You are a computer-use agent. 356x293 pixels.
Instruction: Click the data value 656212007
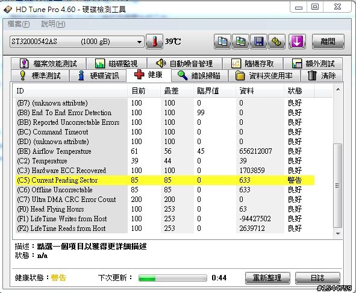(x=255, y=151)
